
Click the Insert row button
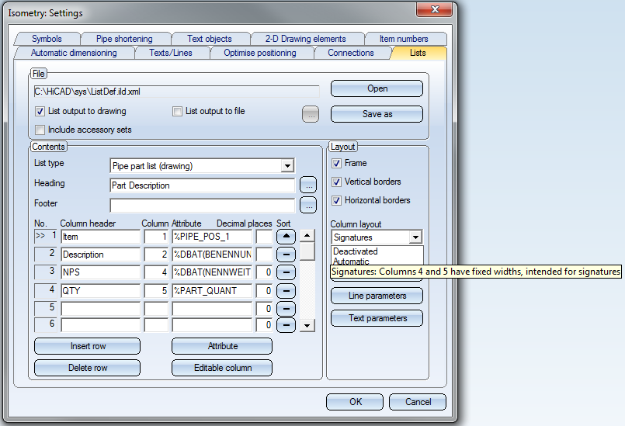[x=87, y=346]
